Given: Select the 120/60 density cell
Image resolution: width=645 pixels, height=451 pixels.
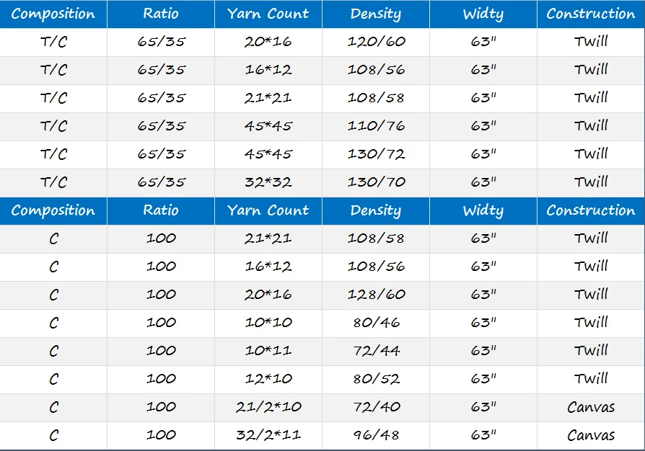Looking at the screenshot, I should 376,42.
